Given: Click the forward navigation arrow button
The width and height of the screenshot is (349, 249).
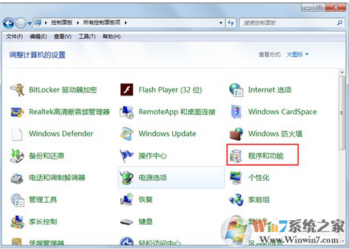Looking at the screenshot, I should coord(21,23).
